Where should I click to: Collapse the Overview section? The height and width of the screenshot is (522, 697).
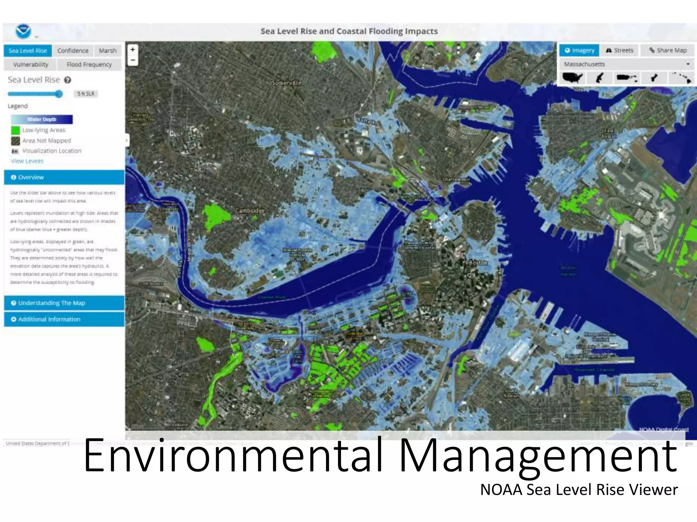[x=64, y=177]
